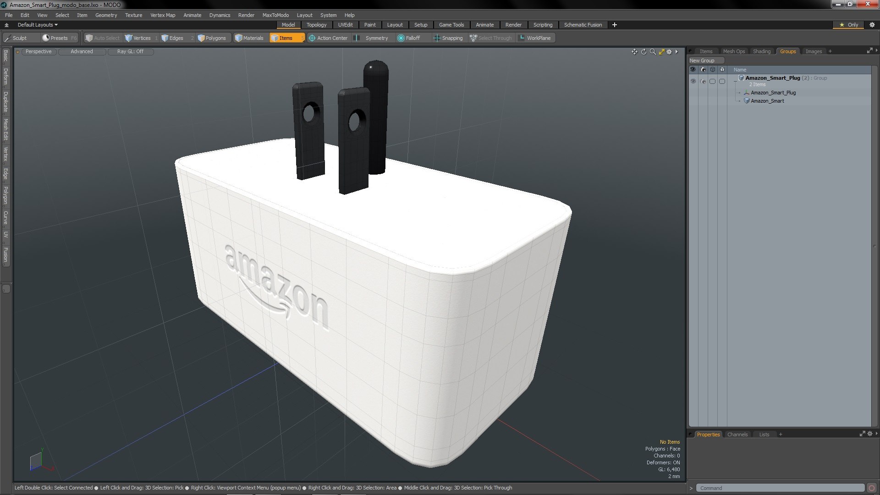Open Default Layouts dropdown
The image size is (880, 495).
pos(38,25)
